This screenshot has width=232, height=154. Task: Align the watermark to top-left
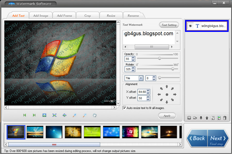pyautogui.click(x=162, y=88)
